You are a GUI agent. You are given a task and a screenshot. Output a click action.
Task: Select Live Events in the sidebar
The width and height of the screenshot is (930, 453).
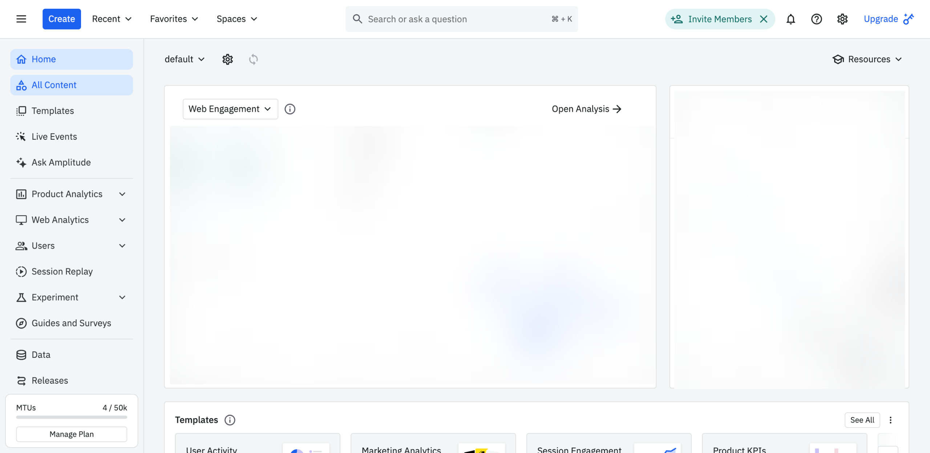coord(54,136)
